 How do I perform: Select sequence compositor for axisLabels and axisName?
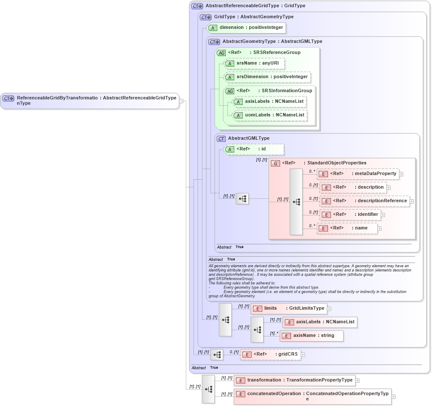pyautogui.click(x=257, y=330)
